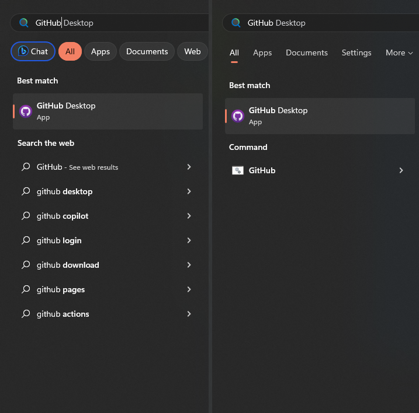Viewport: 419px width, 413px height.
Task: Click search icon beside 'github copilot'
Action: pyautogui.click(x=26, y=216)
